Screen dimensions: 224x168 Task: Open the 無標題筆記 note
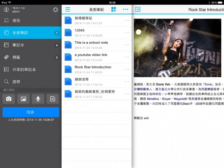(x=97, y=20)
